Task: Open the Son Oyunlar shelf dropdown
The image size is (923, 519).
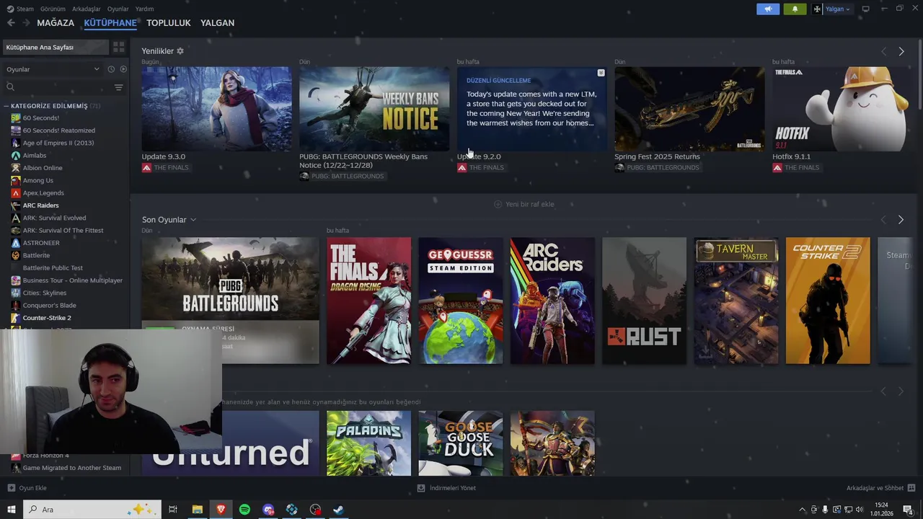Action: pos(193,220)
